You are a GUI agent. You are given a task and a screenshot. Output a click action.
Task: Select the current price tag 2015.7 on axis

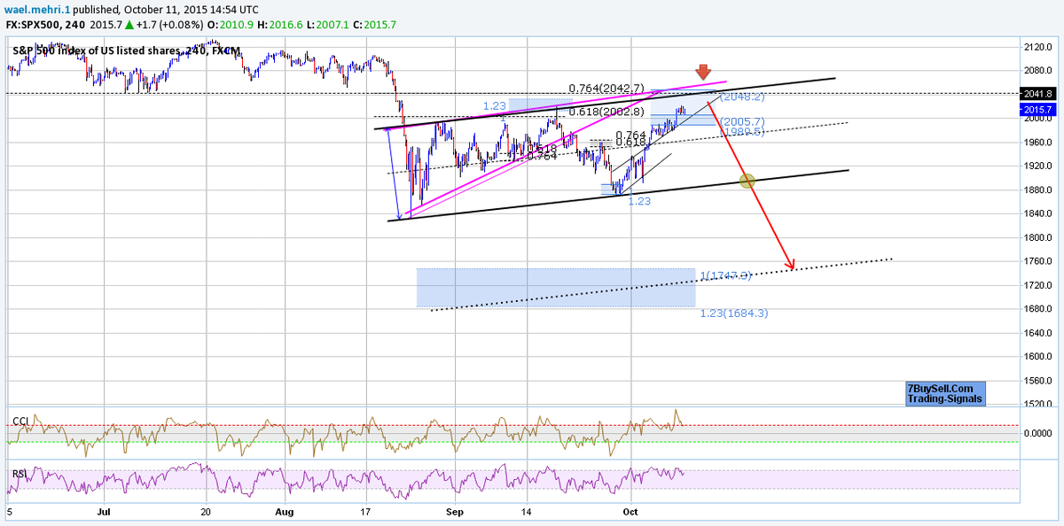pos(1040,109)
